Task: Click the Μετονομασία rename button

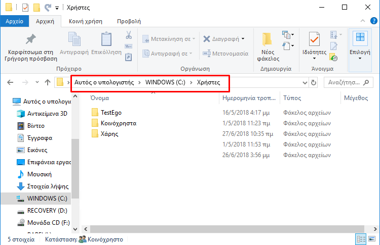Action: [225, 54]
